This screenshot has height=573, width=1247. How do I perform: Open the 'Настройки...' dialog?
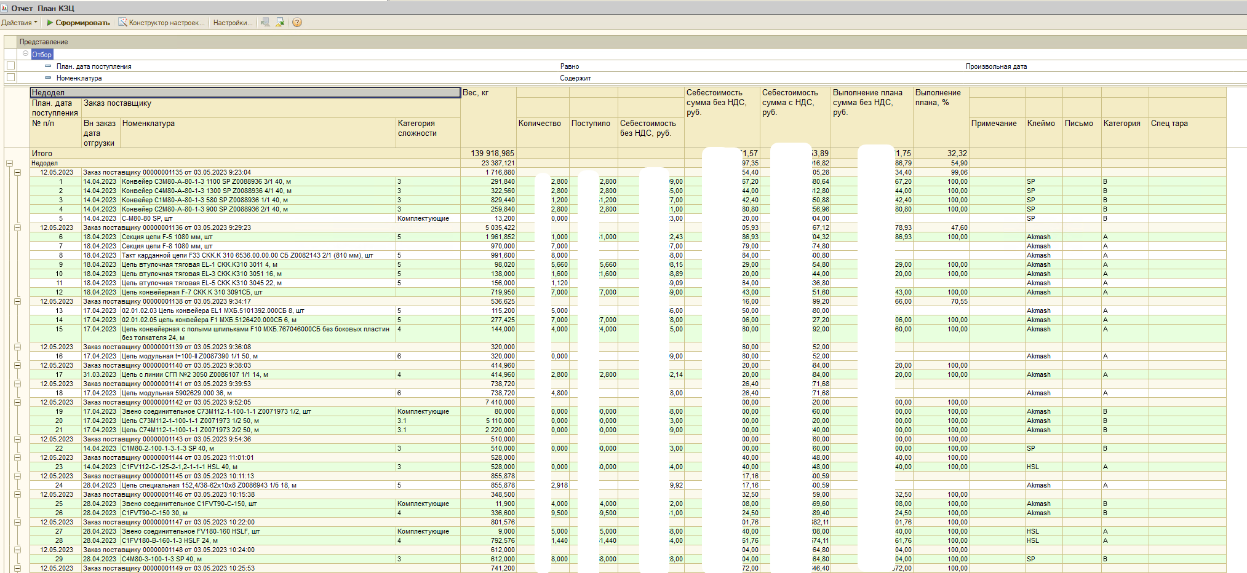click(x=233, y=22)
